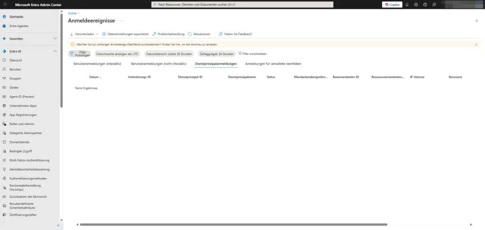Image resolution: width=485 pixels, height=230 pixels.
Task: Click the help question mark icon
Action: click(425, 4)
